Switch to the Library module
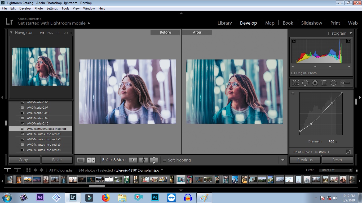This screenshot has width=362, height=203. click(x=225, y=23)
